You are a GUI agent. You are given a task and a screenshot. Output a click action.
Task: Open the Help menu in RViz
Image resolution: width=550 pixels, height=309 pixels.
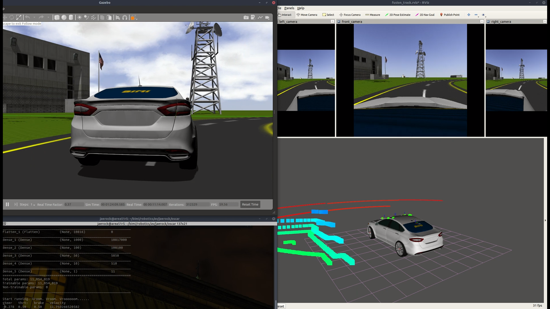point(300,8)
